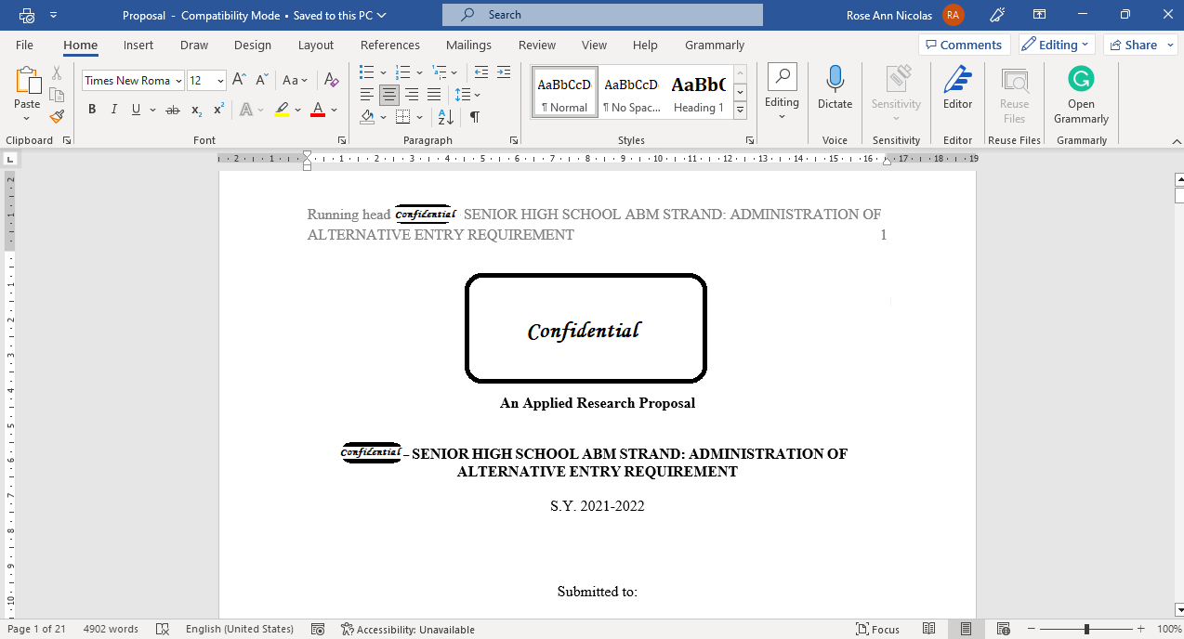Image resolution: width=1184 pixels, height=639 pixels.
Task: Sort the selected text alphabetically
Action: click(446, 117)
